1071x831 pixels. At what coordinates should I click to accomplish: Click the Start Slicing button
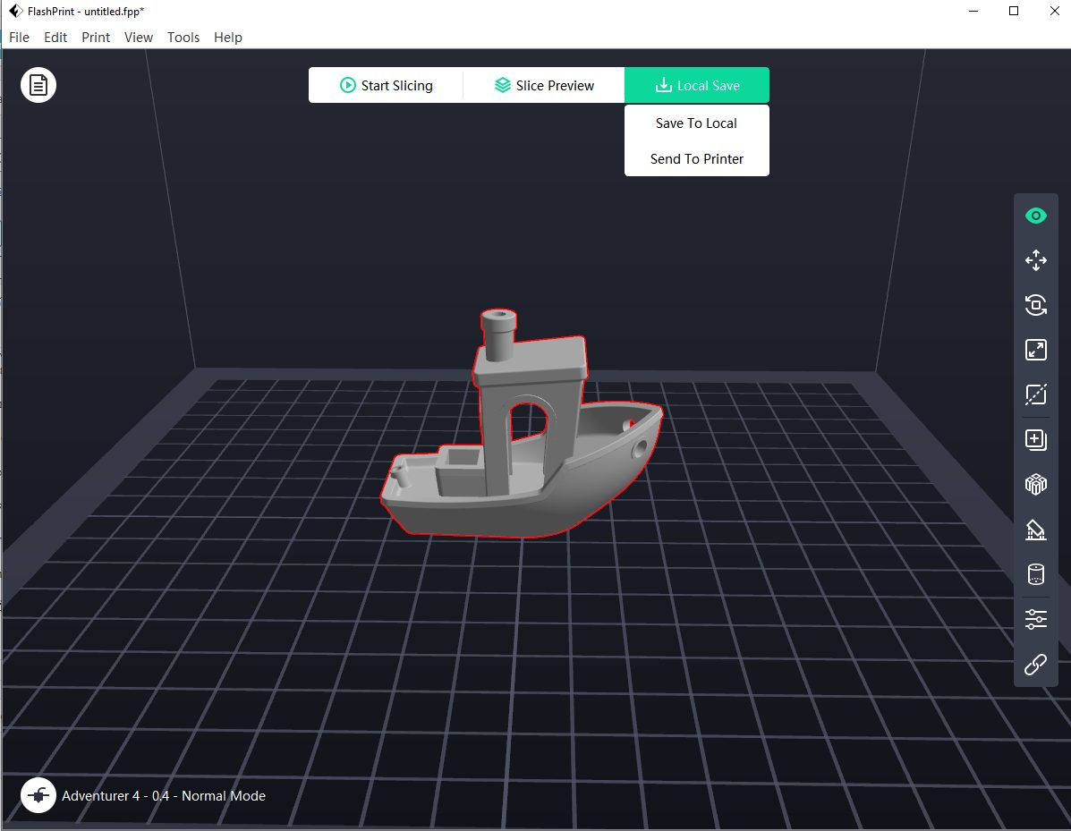click(386, 85)
